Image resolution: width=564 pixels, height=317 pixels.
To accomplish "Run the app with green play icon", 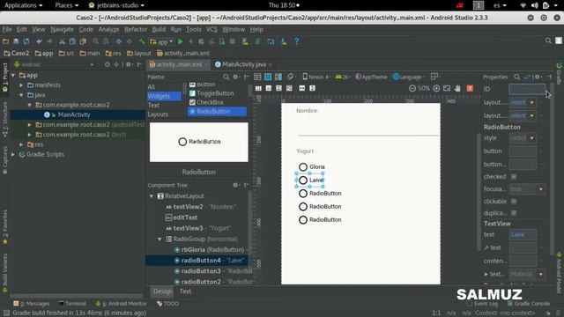I will pos(181,41).
